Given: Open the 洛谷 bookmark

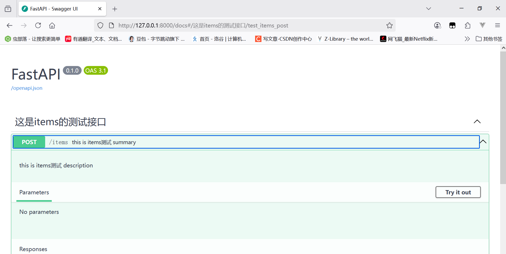Looking at the screenshot, I should point(219,39).
